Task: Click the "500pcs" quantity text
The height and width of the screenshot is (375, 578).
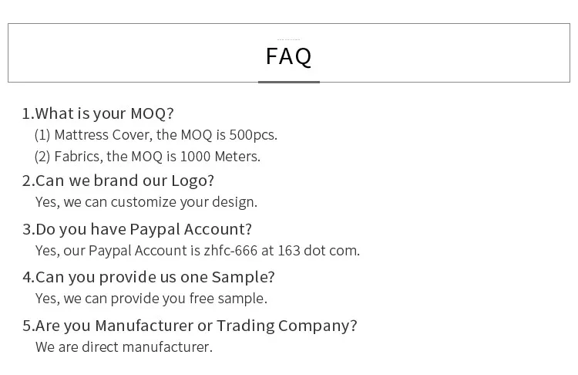Action: 253,135
